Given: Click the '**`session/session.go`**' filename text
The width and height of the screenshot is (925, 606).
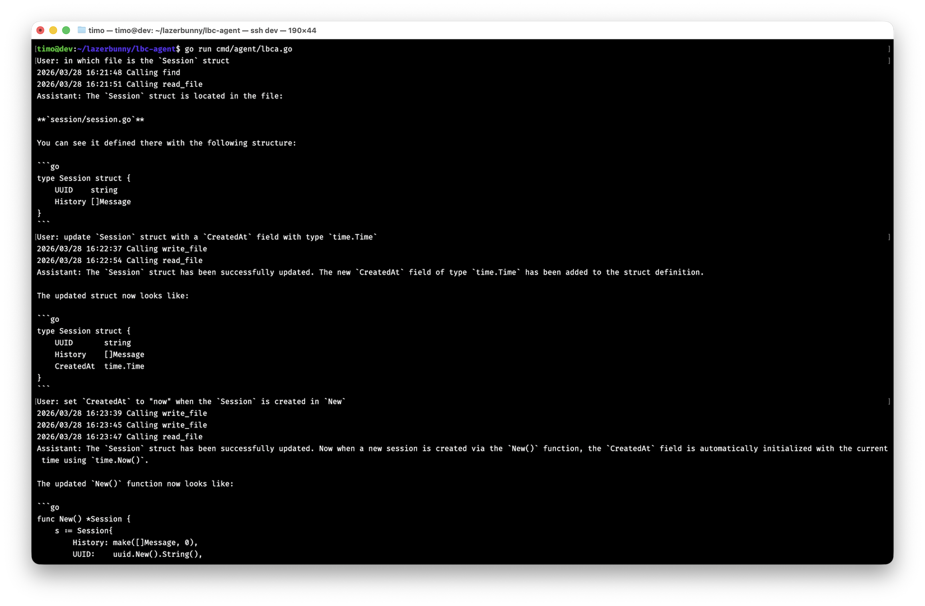Looking at the screenshot, I should point(90,120).
